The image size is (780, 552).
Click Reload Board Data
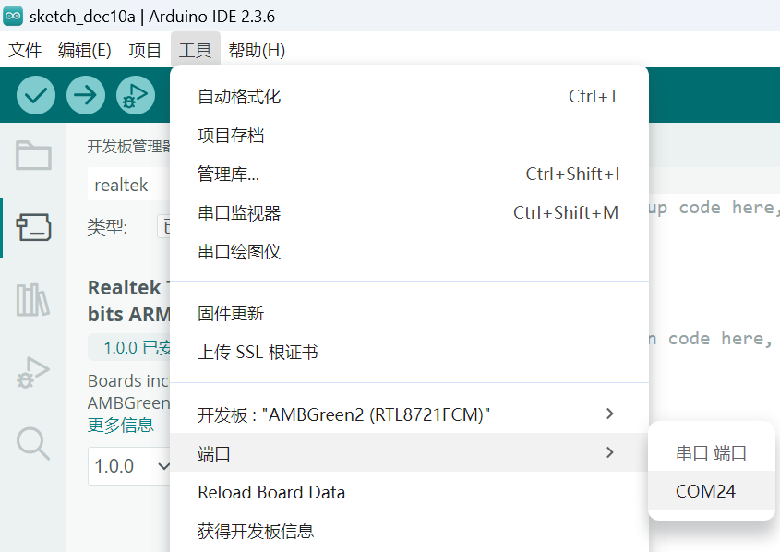(271, 492)
